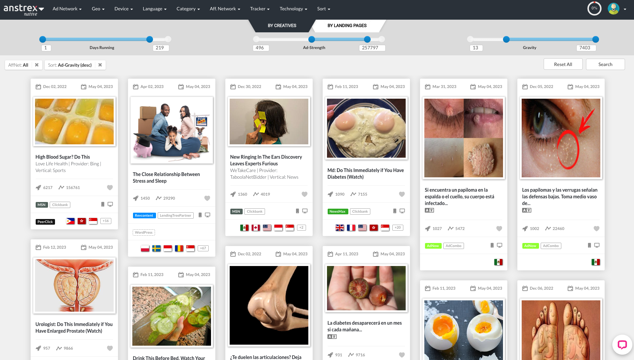Click the Philippines flag on first ad card
Screen dimensions: 634x360
pos(70,221)
